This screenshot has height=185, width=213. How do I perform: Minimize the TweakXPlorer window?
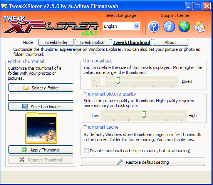(189, 6)
